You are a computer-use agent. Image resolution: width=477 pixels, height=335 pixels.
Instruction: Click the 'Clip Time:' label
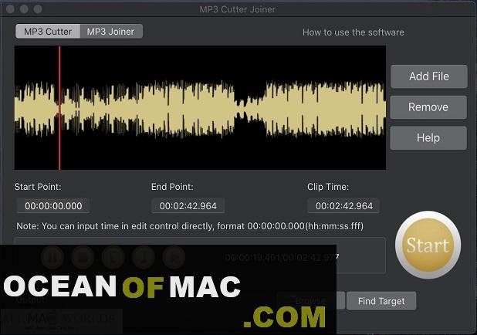(328, 187)
